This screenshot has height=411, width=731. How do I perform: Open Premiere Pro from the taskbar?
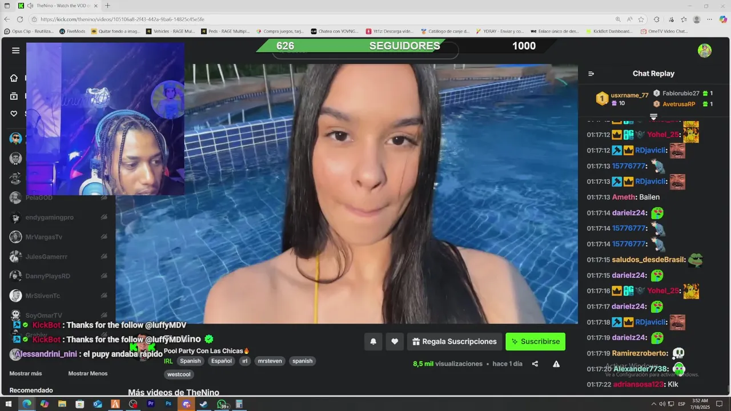click(x=151, y=404)
